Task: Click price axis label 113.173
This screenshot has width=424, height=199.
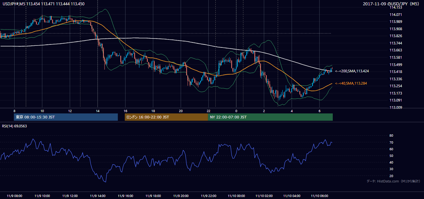Action: click(395, 93)
